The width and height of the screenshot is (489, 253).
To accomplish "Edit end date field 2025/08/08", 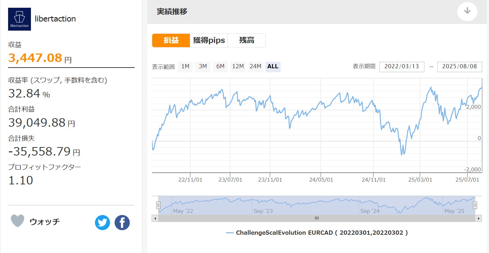I will (x=459, y=67).
